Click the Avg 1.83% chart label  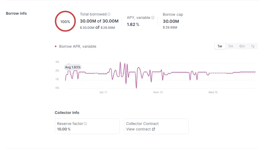tap(73, 67)
